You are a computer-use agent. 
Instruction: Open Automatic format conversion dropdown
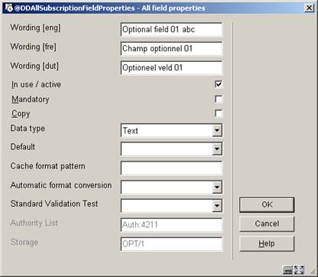tap(217, 187)
